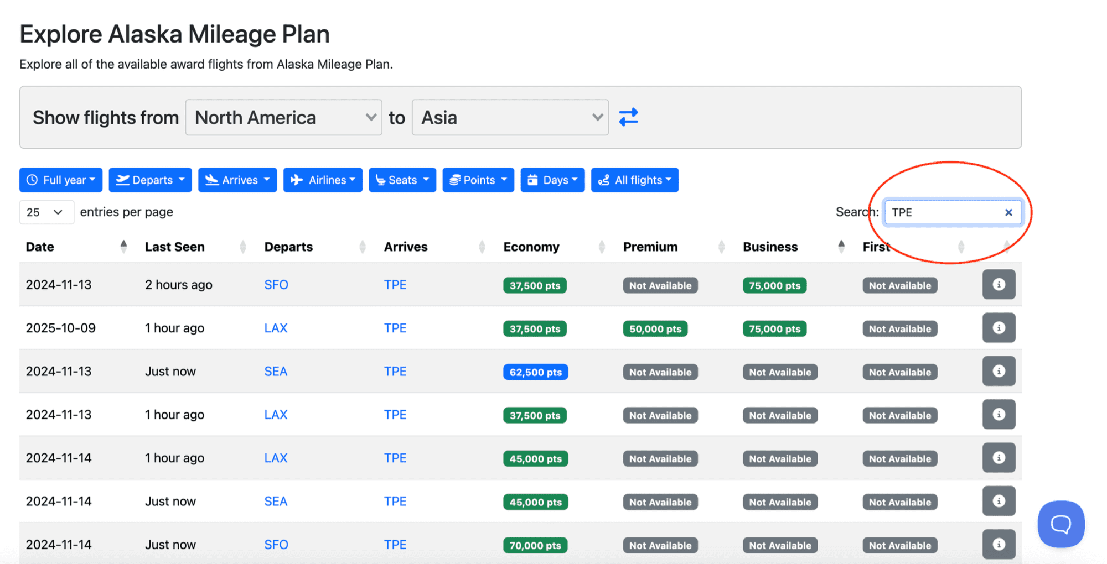
Task: Select the '2 hours ago' last seen cell
Action: point(179,285)
